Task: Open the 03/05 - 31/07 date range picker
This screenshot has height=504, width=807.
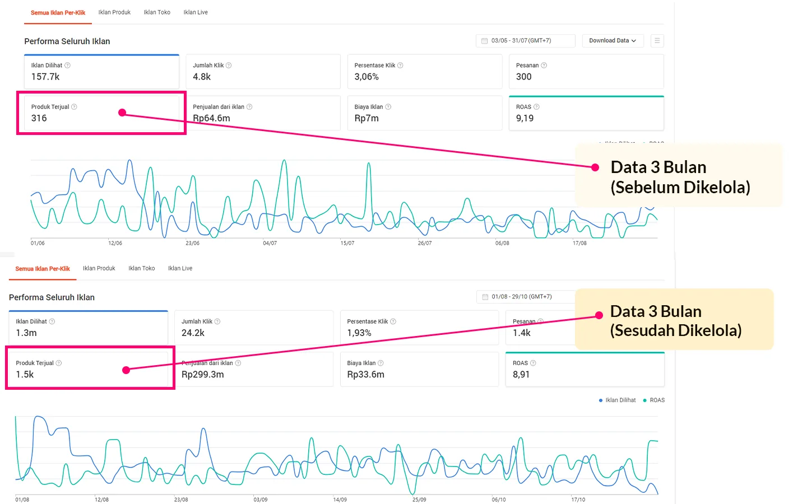Action: pyautogui.click(x=525, y=41)
